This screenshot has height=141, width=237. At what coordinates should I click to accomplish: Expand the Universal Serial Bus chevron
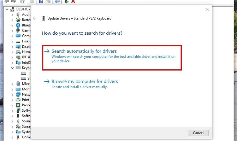click(12, 137)
